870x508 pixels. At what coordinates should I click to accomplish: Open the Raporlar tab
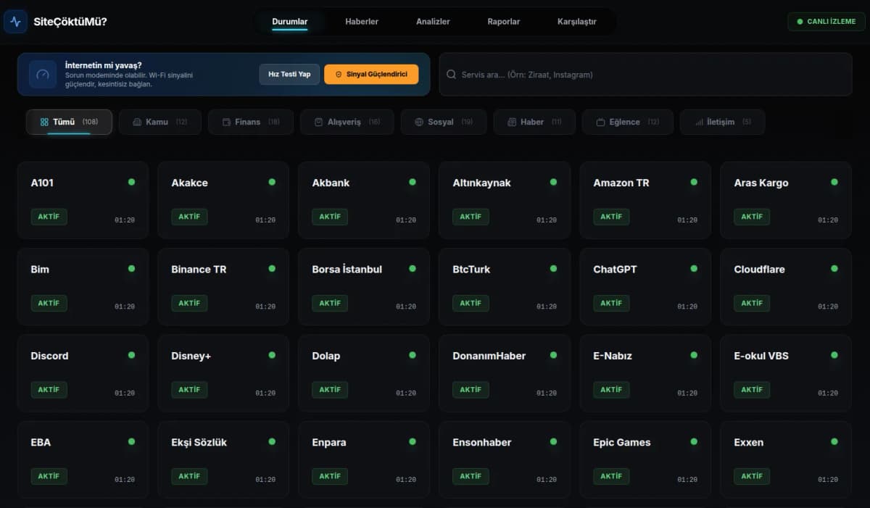tap(503, 22)
